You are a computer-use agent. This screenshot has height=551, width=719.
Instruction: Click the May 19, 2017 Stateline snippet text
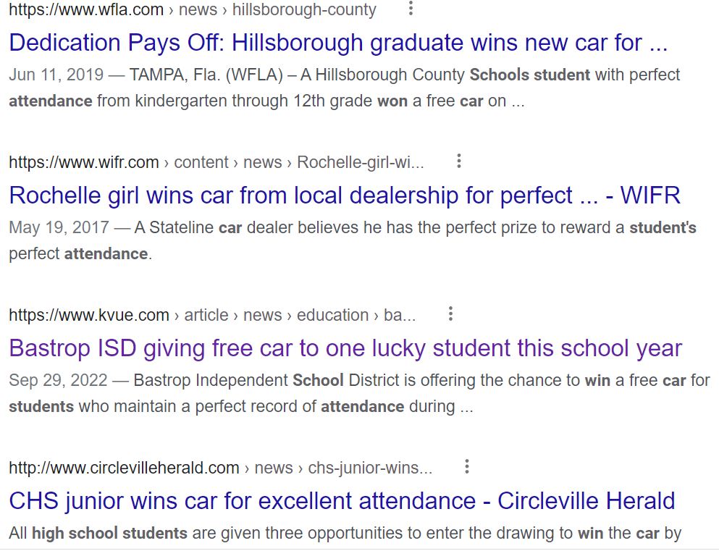click(x=352, y=240)
